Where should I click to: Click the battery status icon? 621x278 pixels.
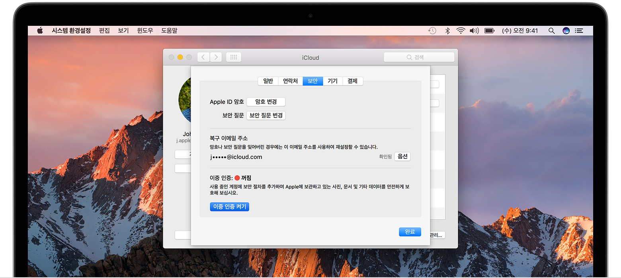click(x=489, y=31)
